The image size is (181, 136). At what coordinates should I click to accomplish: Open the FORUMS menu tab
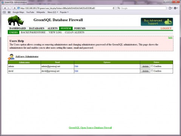click(x=80, y=28)
